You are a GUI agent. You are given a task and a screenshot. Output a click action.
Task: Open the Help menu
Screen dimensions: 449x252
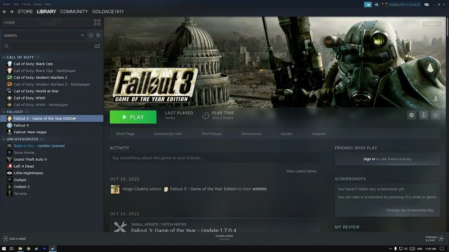point(47,4)
